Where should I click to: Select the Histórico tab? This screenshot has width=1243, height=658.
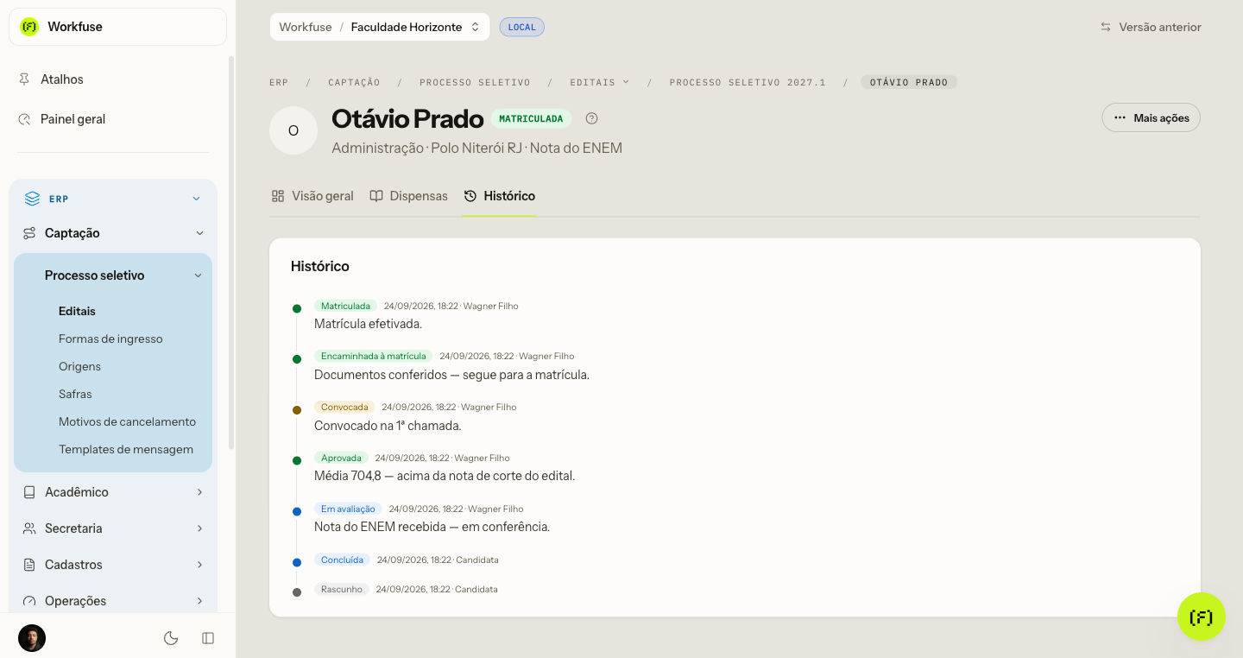click(499, 196)
